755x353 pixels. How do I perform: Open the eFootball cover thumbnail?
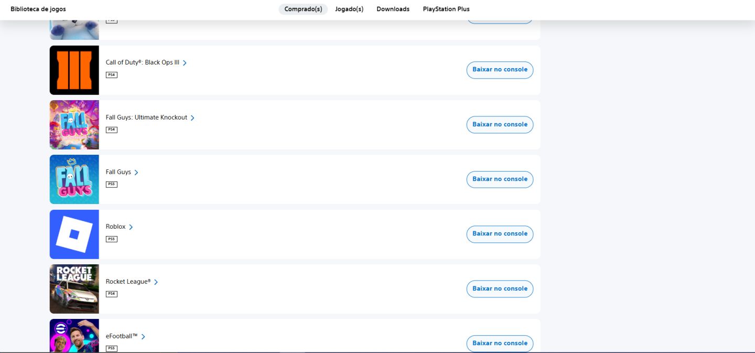(x=74, y=336)
